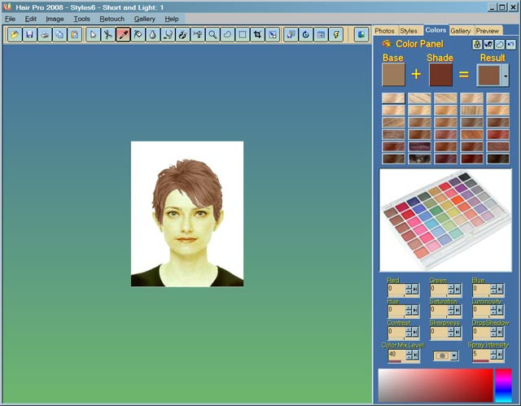Click the rainbow hue strip

pyautogui.click(x=505, y=385)
